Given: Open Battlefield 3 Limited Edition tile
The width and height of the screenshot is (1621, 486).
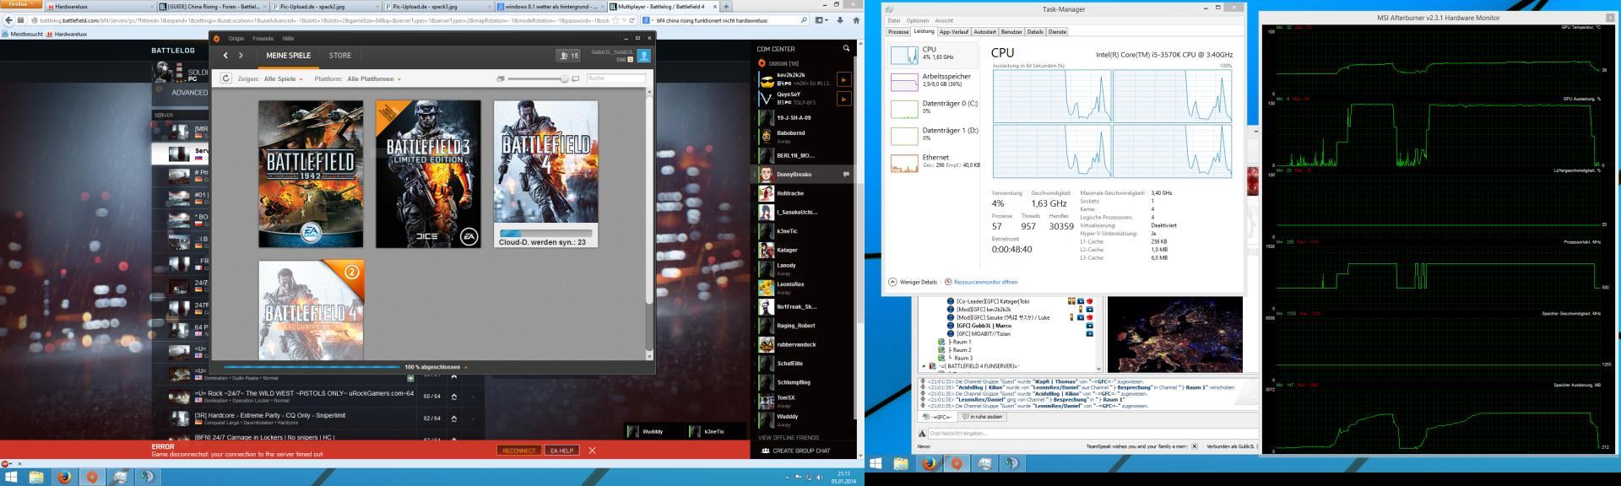Looking at the screenshot, I should [x=428, y=174].
